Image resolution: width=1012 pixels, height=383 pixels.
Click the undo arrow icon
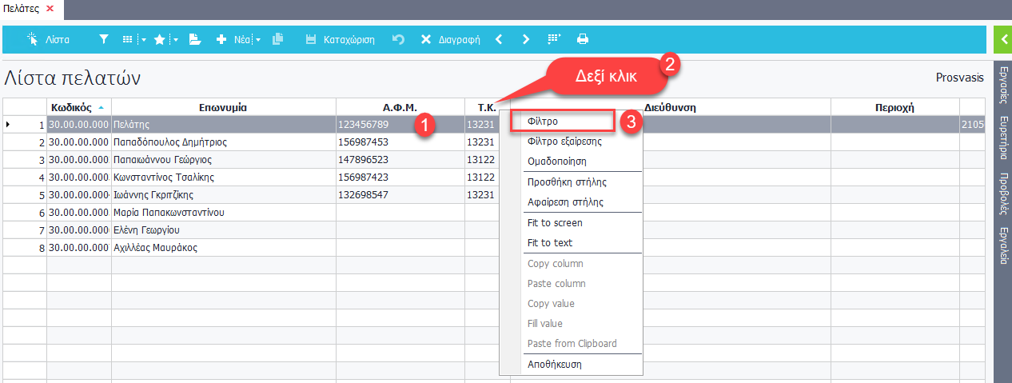(398, 39)
